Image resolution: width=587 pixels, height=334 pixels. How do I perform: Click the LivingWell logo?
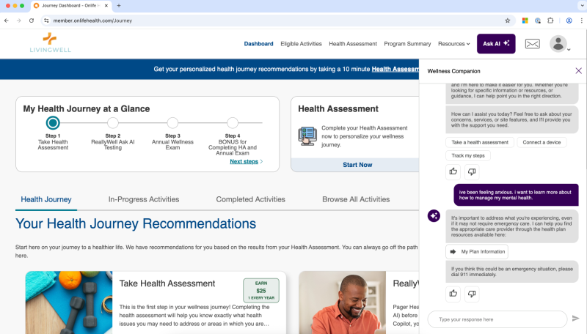(x=50, y=42)
